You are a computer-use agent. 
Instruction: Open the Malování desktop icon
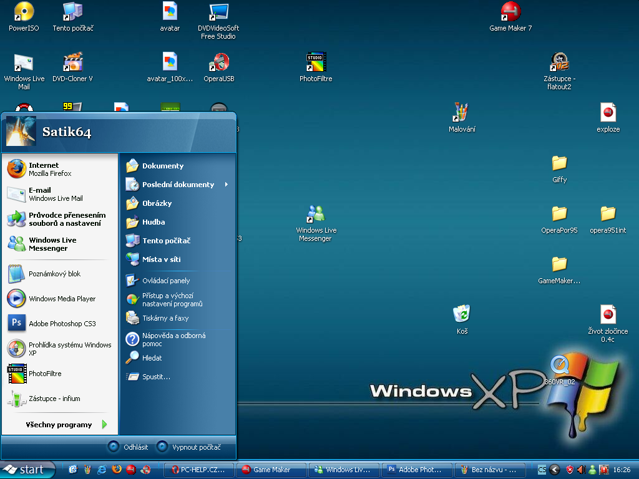pyautogui.click(x=462, y=114)
